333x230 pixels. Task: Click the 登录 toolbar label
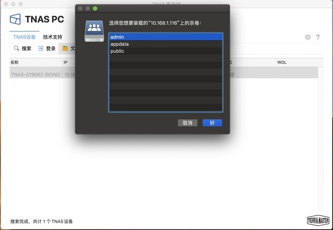pos(51,48)
